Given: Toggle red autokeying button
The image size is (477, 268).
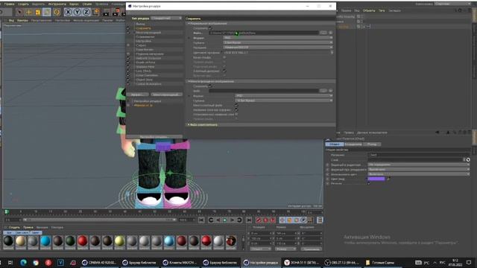Looking at the screenshot, I should click(265, 220).
